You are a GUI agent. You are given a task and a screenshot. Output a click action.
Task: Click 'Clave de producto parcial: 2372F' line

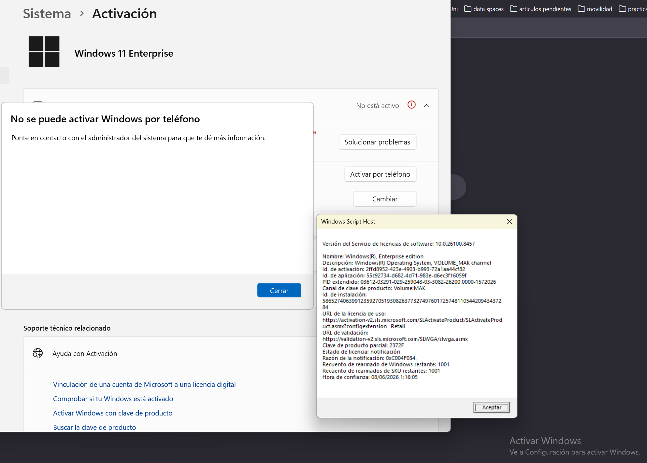pos(363,345)
